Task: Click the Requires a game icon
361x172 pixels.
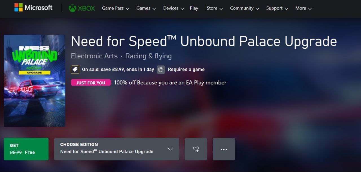Action: 161,70
